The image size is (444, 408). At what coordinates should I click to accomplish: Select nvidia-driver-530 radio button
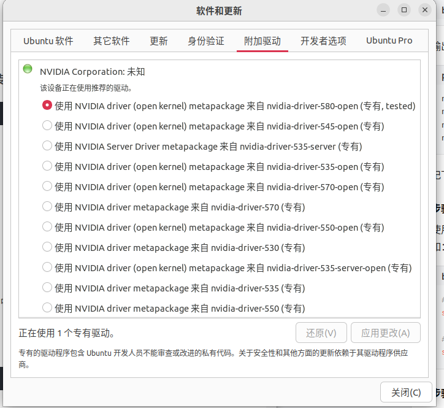pos(47,247)
